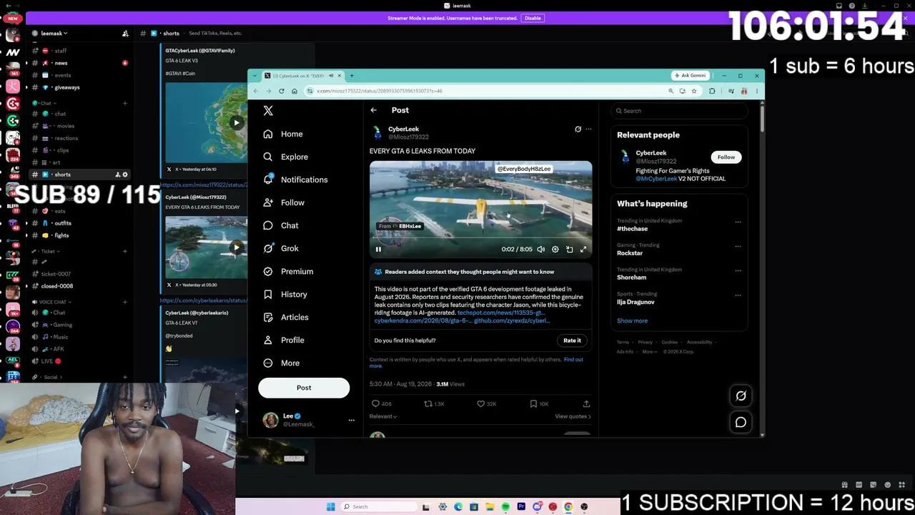Open Google Chrome on the taskbar
The height and width of the screenshot is (515, 915).
(568, 507)
